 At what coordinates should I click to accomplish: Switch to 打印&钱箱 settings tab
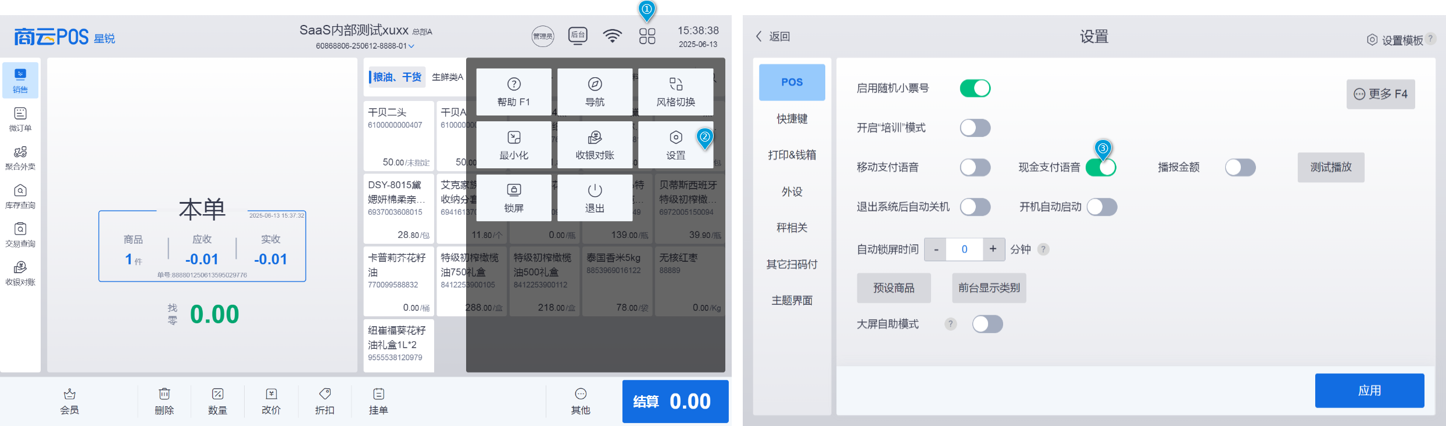click(792, 155)
